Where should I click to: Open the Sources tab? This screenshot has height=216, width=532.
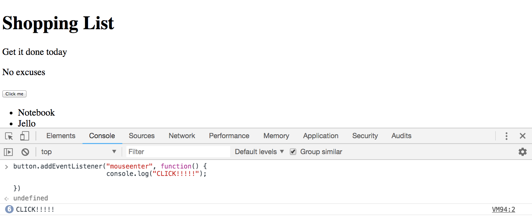142,136
